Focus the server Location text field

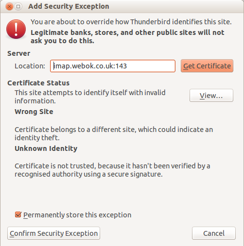pos(113,66)
